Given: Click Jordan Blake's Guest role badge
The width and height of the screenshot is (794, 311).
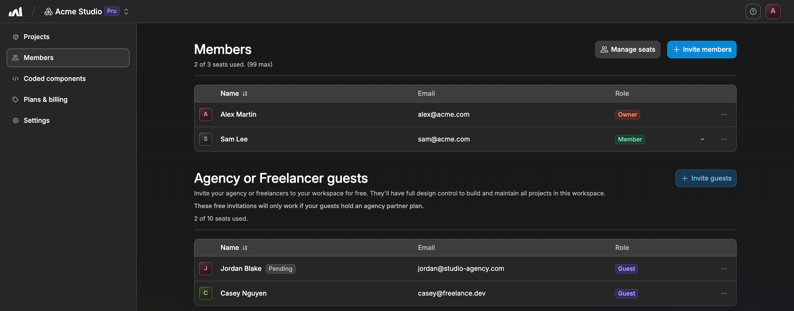Looking at the screenshot, I should click(626, 269).
